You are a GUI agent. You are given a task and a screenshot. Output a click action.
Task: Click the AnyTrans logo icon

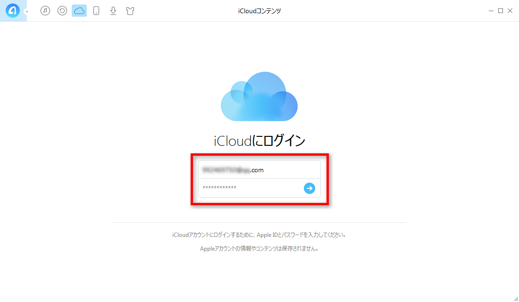[x=12, y=10]
